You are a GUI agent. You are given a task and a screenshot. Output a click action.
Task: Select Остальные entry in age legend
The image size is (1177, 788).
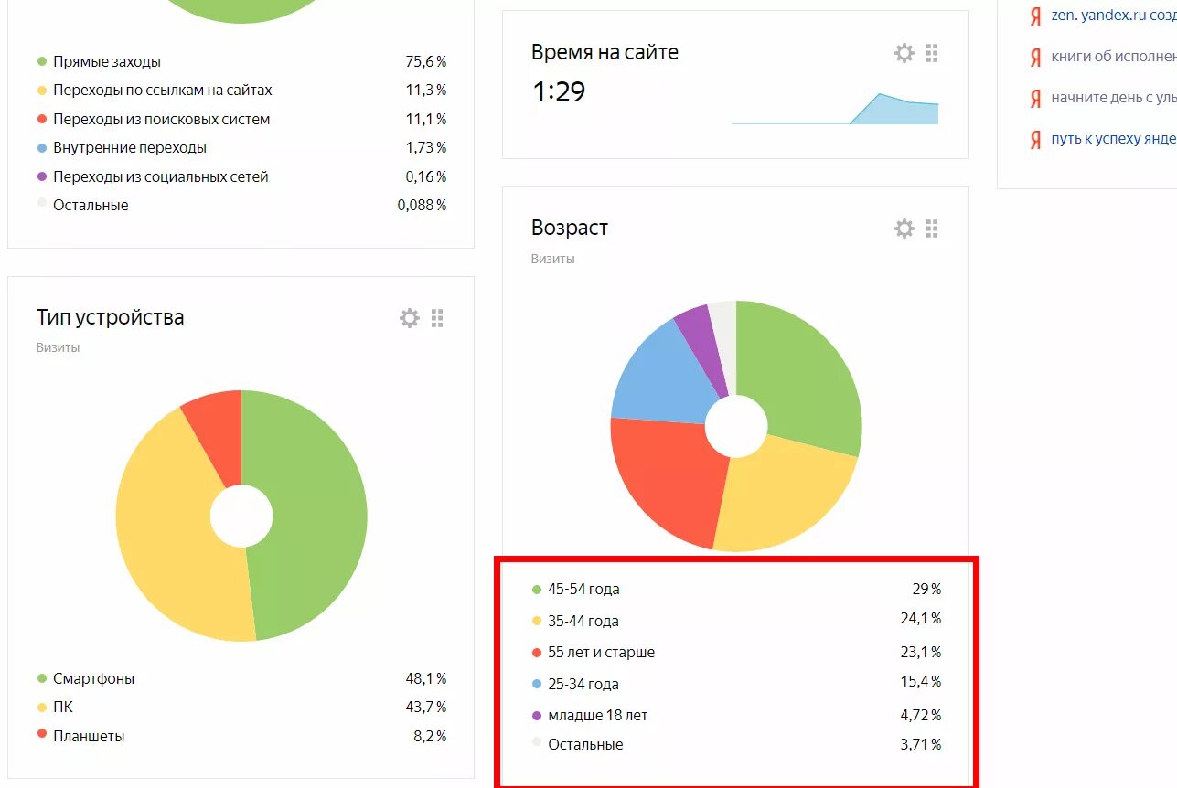(x=585, y=744)
